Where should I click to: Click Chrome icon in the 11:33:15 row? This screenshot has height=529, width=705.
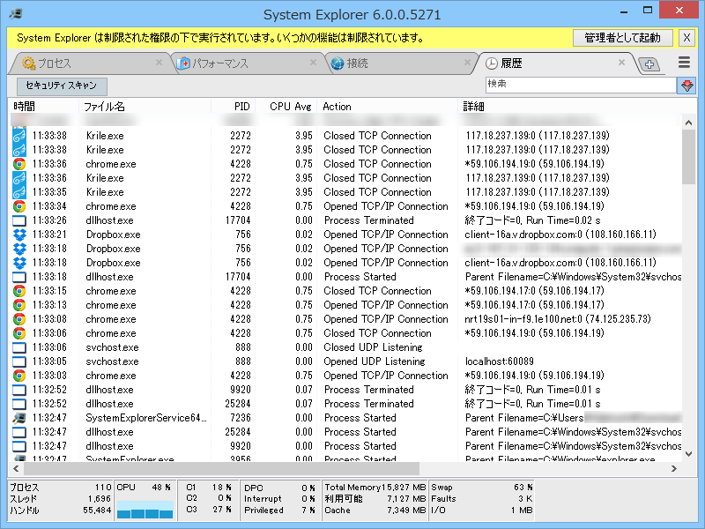tap(19, 291)
